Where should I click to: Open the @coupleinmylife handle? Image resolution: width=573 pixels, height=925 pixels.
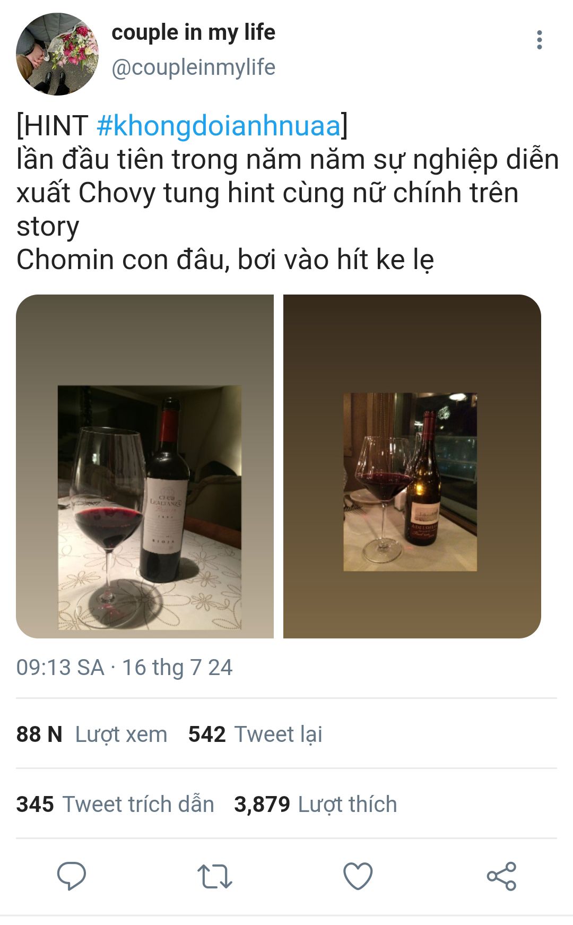pos(193,67)
